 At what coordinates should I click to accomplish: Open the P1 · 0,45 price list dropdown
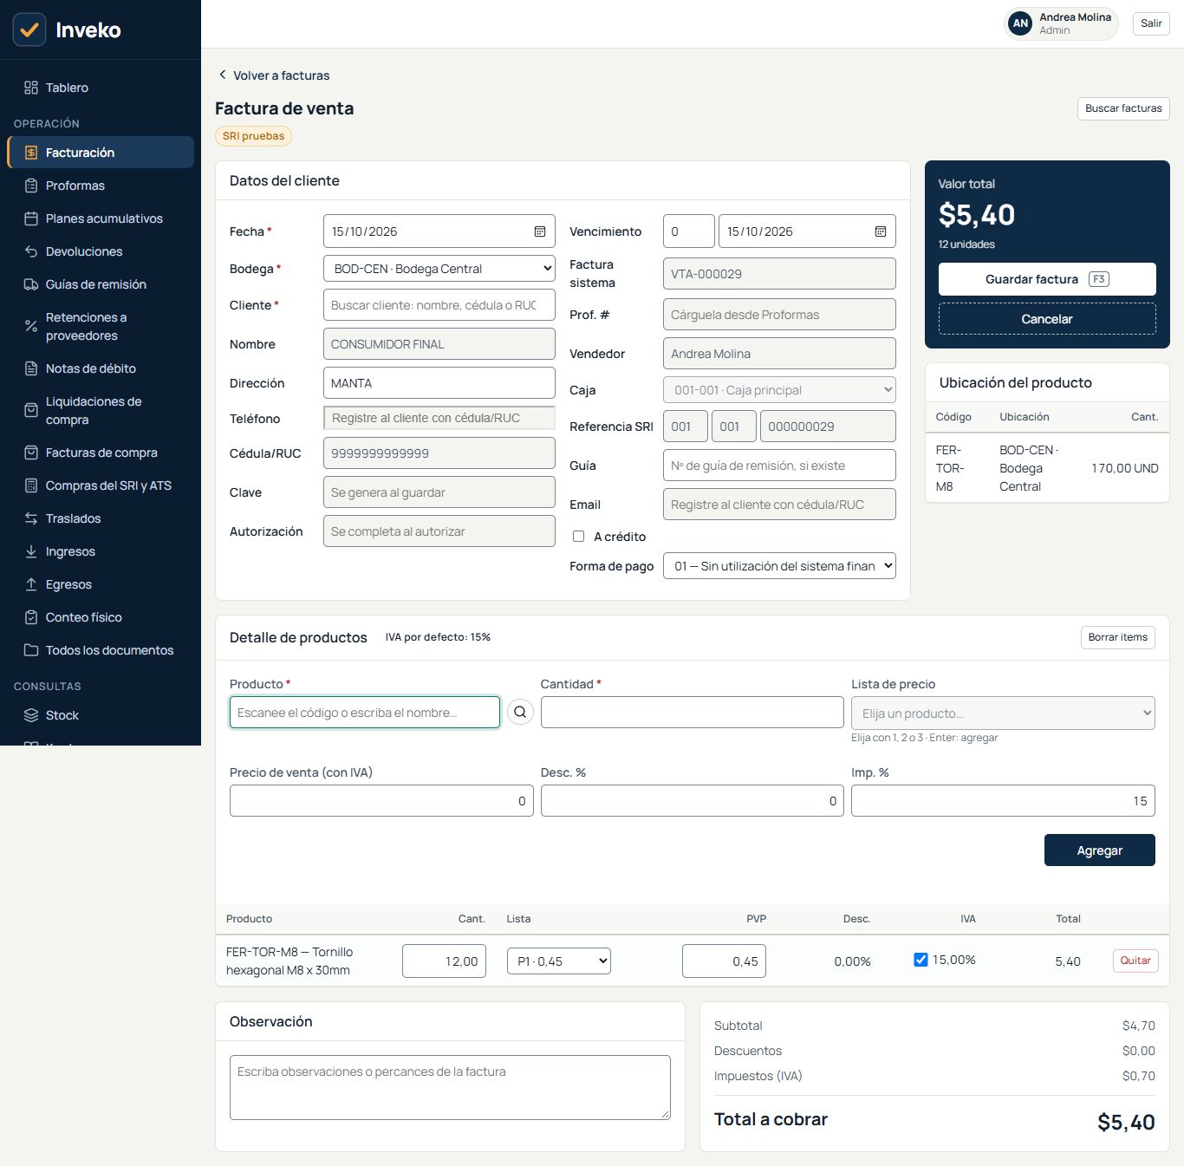(x=559, y=961)
